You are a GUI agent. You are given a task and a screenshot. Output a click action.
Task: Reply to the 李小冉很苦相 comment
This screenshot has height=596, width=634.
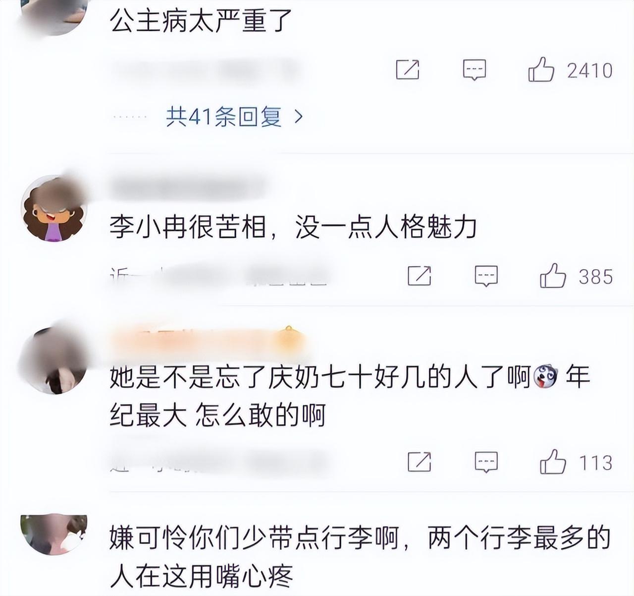point(486,276)
